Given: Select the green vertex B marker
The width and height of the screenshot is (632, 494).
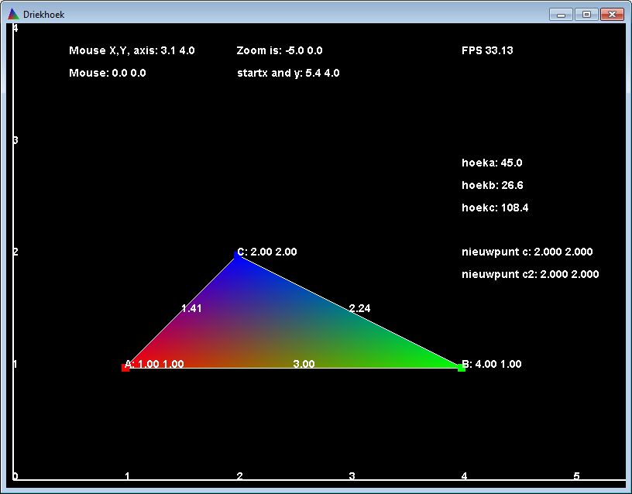Looking at the screenshot, I should click(x=462, y=368).
